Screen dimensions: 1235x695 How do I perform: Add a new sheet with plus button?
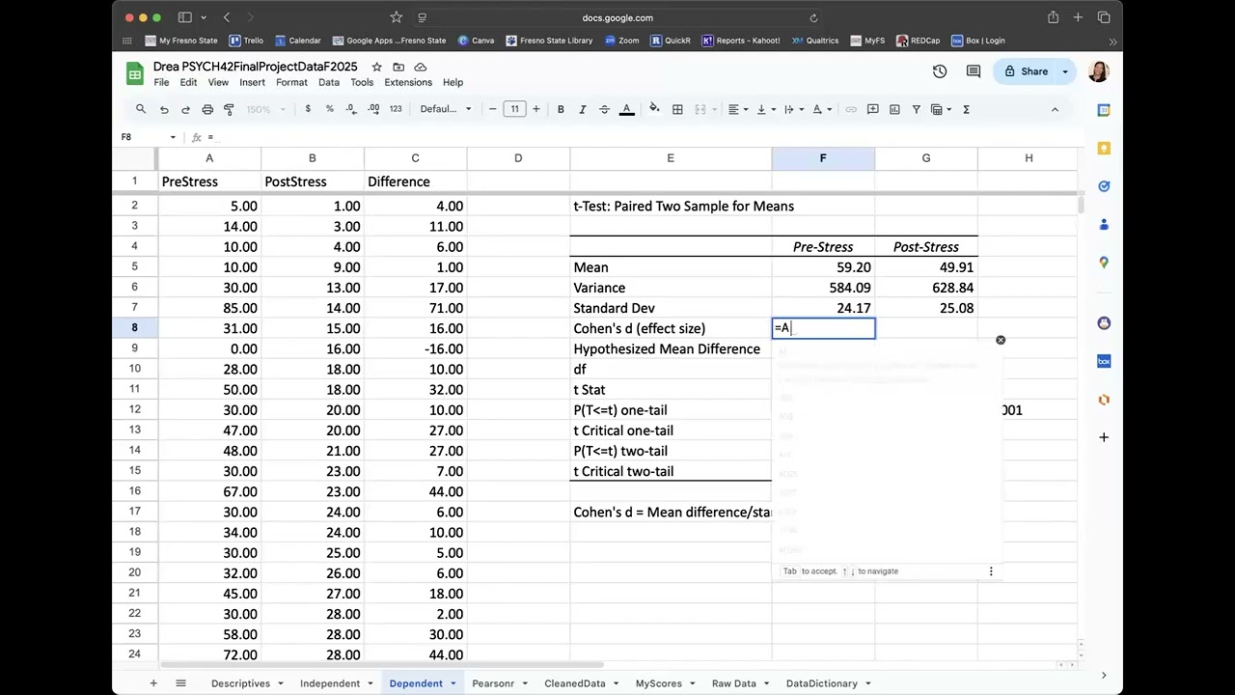(152, 683)
